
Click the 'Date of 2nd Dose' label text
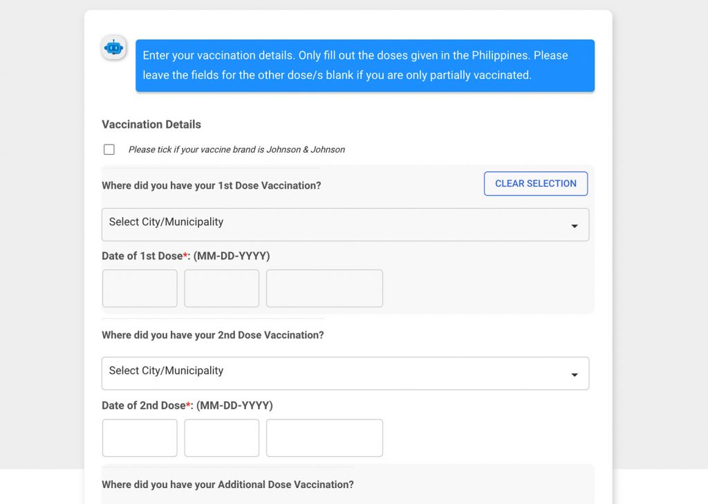pyautogui.click(x=144, y=406)
